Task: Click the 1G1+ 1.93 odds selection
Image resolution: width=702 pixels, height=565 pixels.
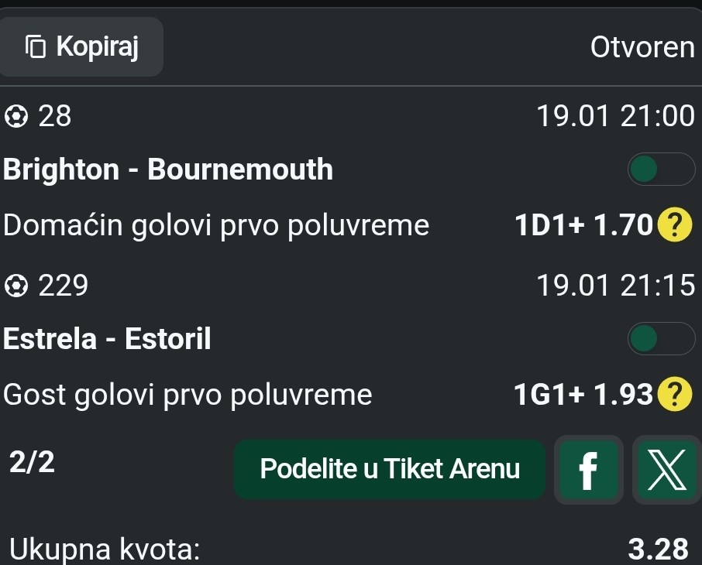Action: point(583,395)
